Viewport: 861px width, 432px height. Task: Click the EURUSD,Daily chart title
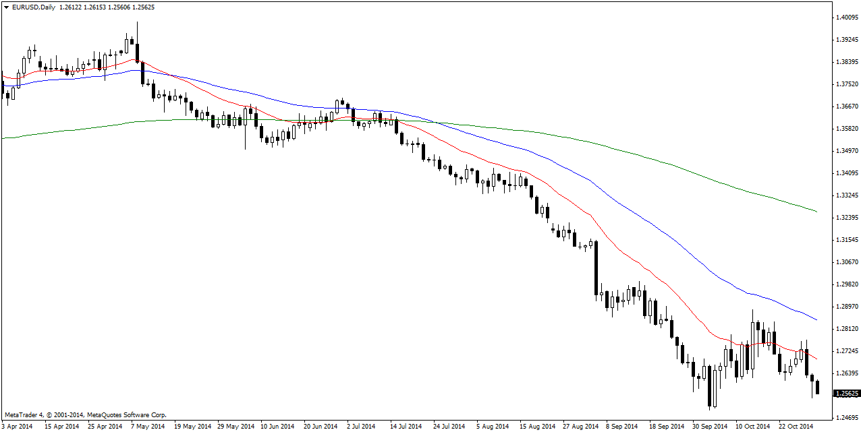pyautogui.click(x=34, y=7)
